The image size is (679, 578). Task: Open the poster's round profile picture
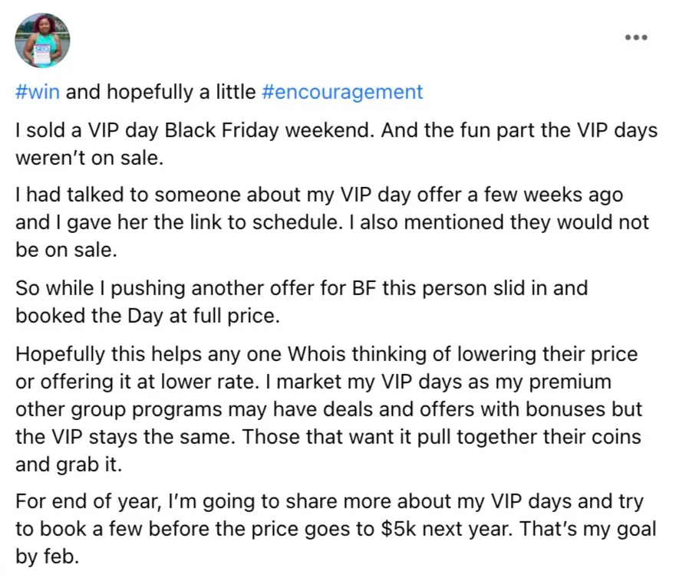tap(42, 40)
